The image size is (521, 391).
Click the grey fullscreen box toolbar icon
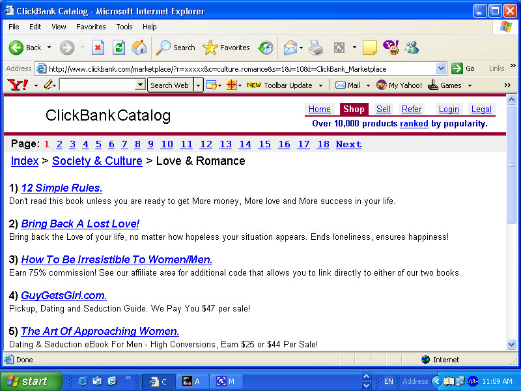(x=339, y=48)
